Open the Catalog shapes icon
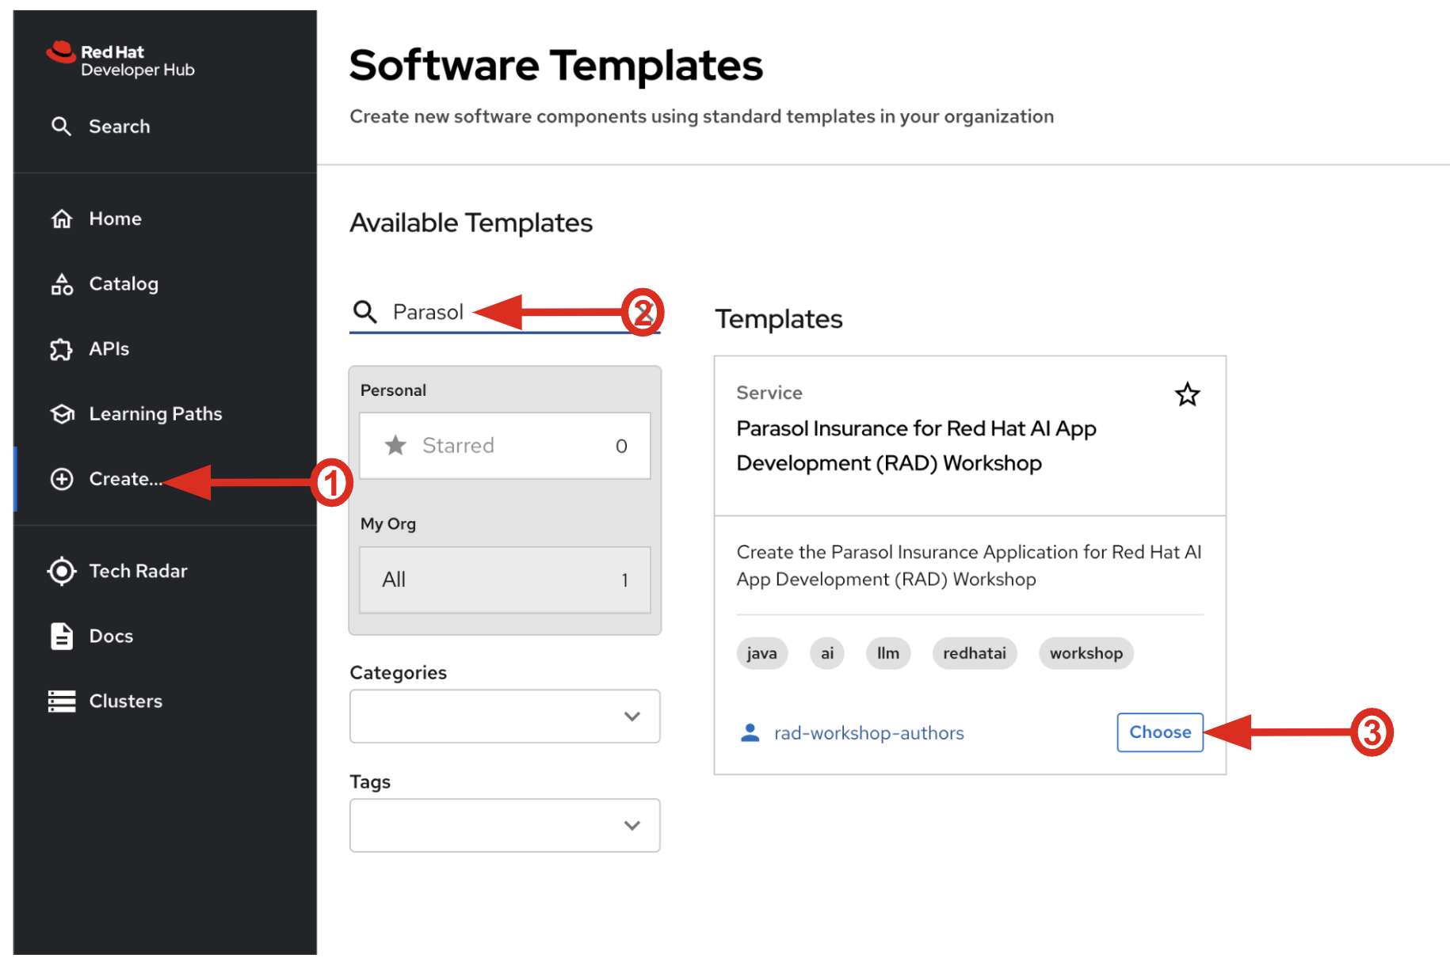The width and height of the screenshot is (1450, 958). click(x=62, y=284)
